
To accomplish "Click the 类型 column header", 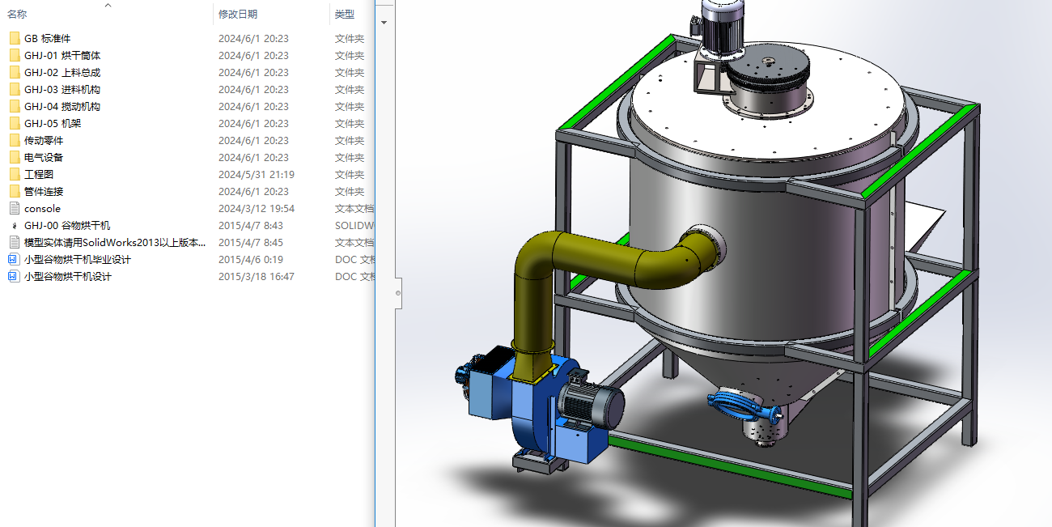I will [345, 15].
